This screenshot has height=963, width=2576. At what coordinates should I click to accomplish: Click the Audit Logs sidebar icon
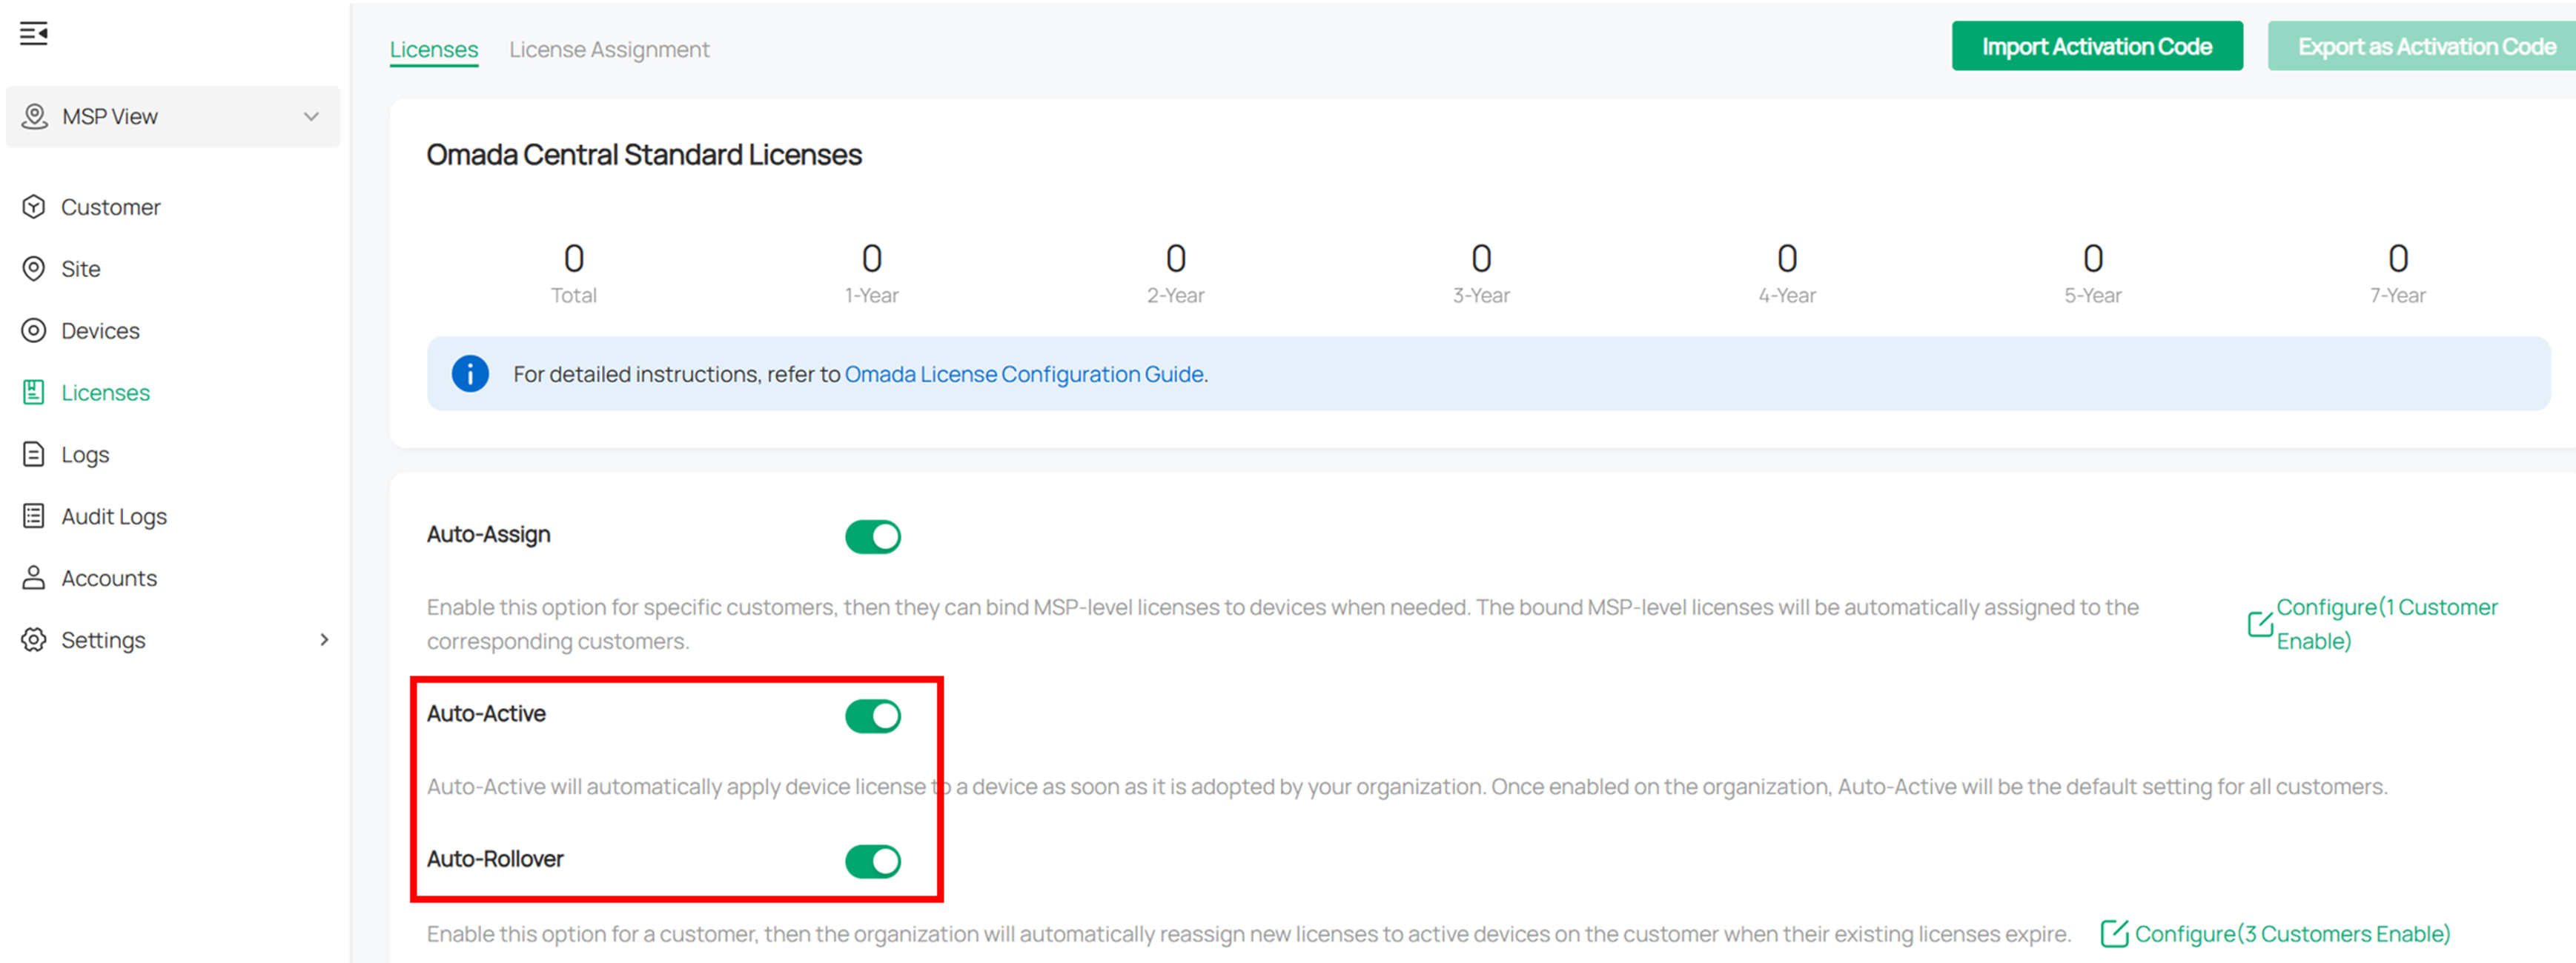point(34,516)
